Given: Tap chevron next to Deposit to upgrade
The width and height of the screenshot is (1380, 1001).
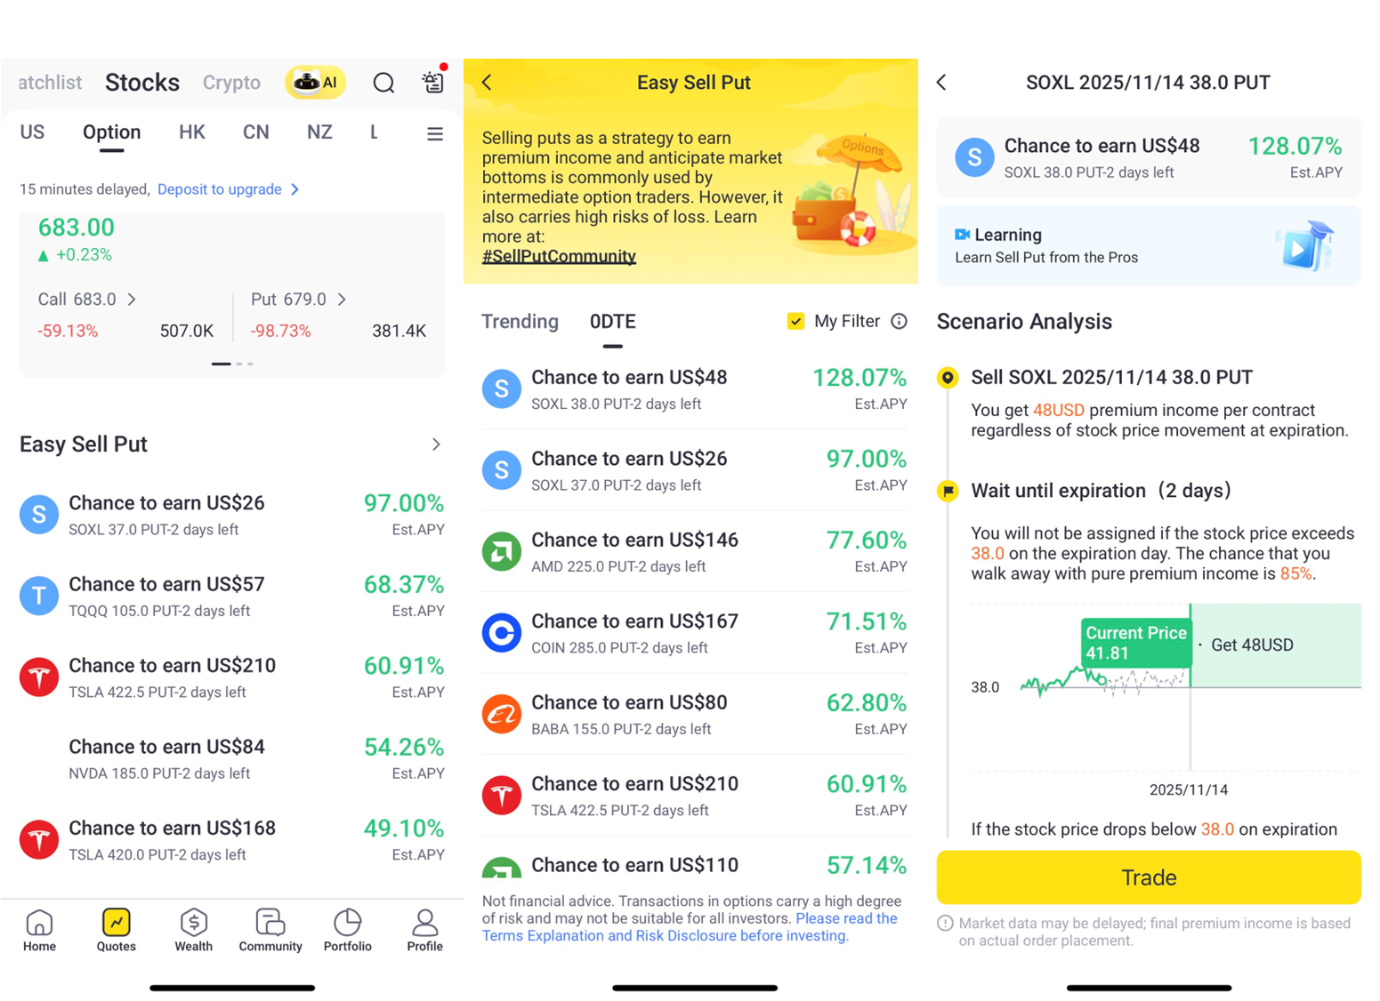Looking at the screenshot, I should (x=295, y=189).
